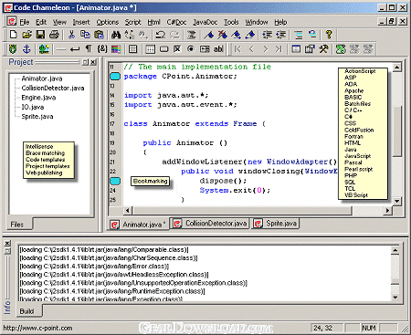This screenshot has height=335, width=411.
Task: Insert image using the picture icon
Action: pos(44,49)
